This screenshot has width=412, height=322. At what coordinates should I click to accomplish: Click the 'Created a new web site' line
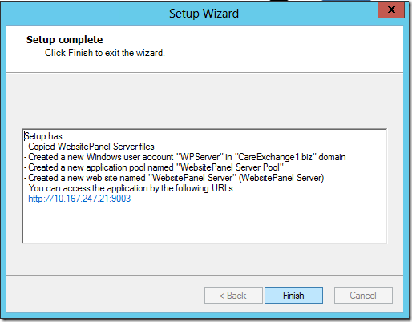174,178
